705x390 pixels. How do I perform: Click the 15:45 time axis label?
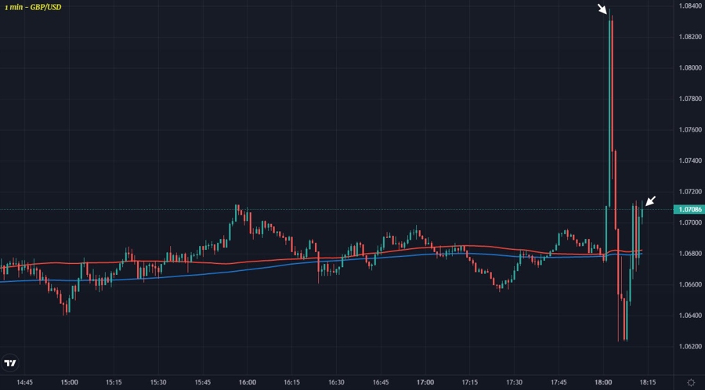point(203,382)
